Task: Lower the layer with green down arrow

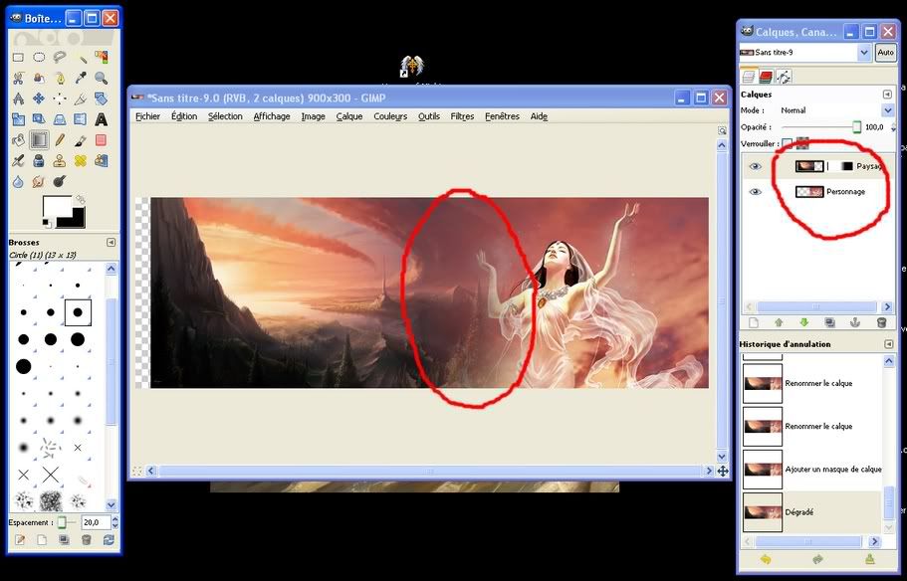Action: pos(804,322)
